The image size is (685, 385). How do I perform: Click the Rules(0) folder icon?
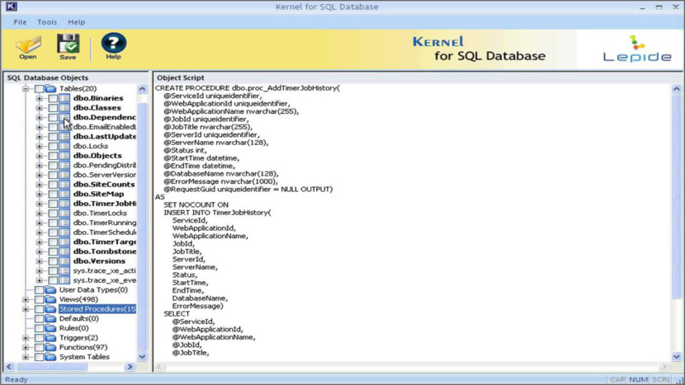click(50, 328)
